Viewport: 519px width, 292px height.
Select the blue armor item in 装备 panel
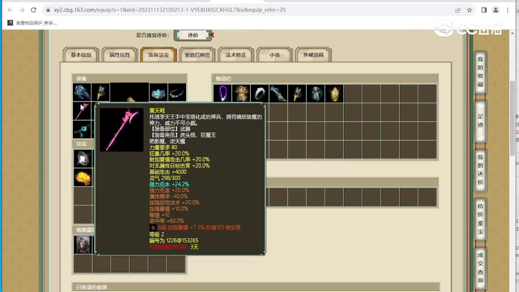[82, 92]
